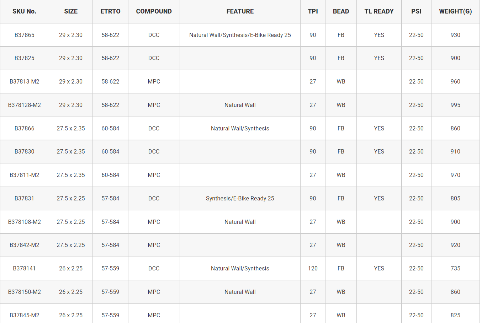
Task: Select the FEATURE column header
Action: (x=240, y=11)
